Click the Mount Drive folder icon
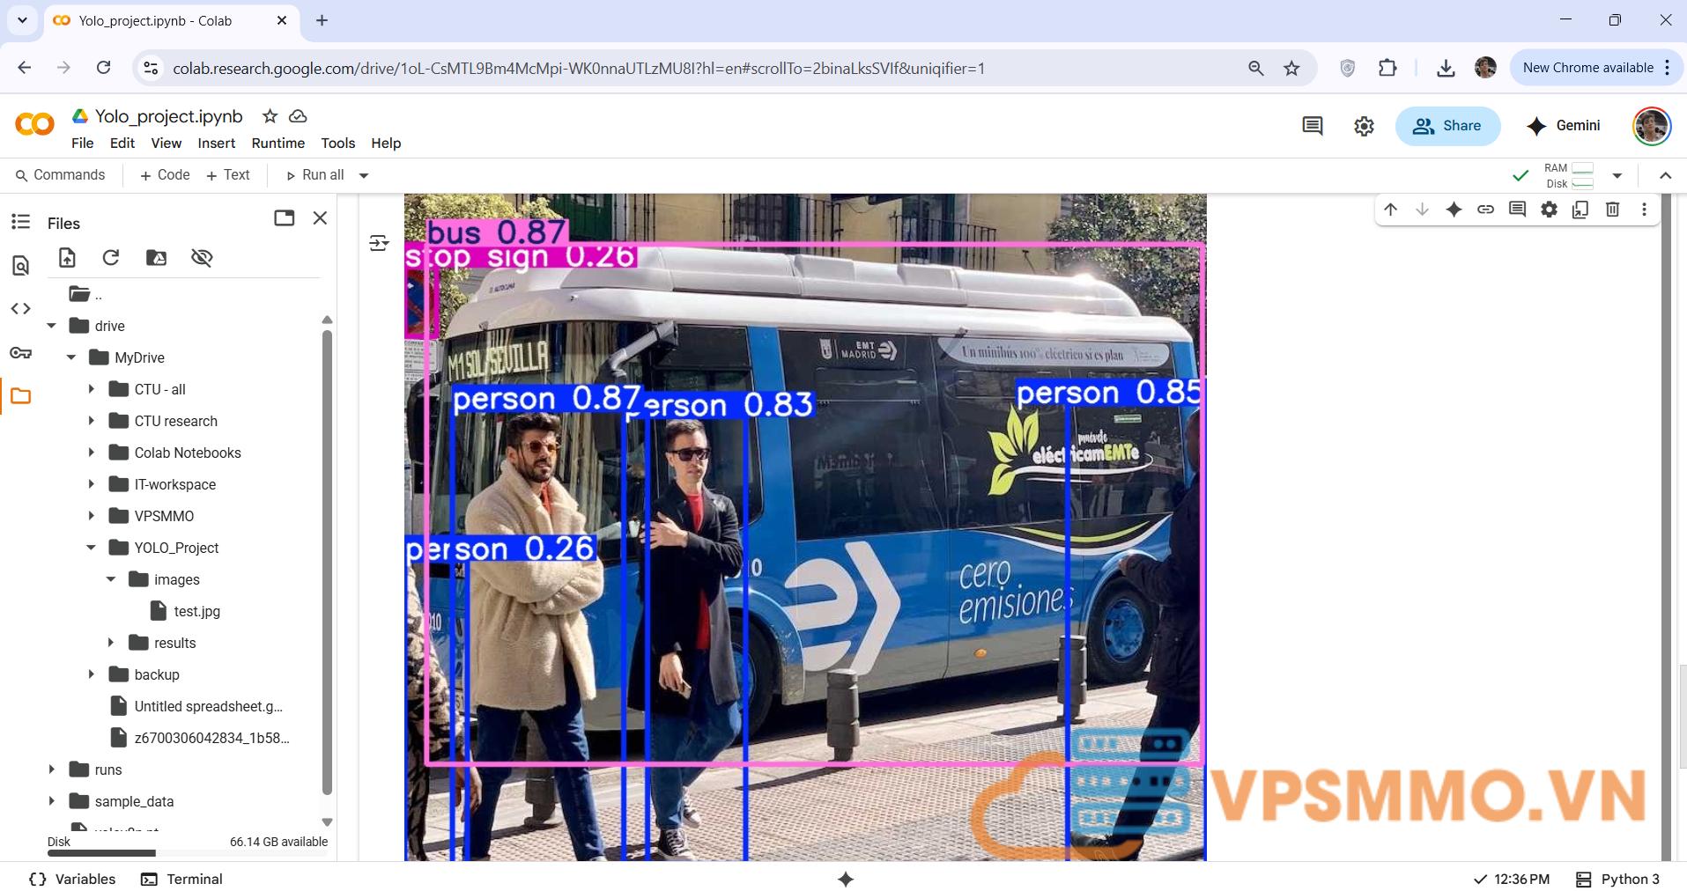1687x891 pixels. tap(156, 257)
